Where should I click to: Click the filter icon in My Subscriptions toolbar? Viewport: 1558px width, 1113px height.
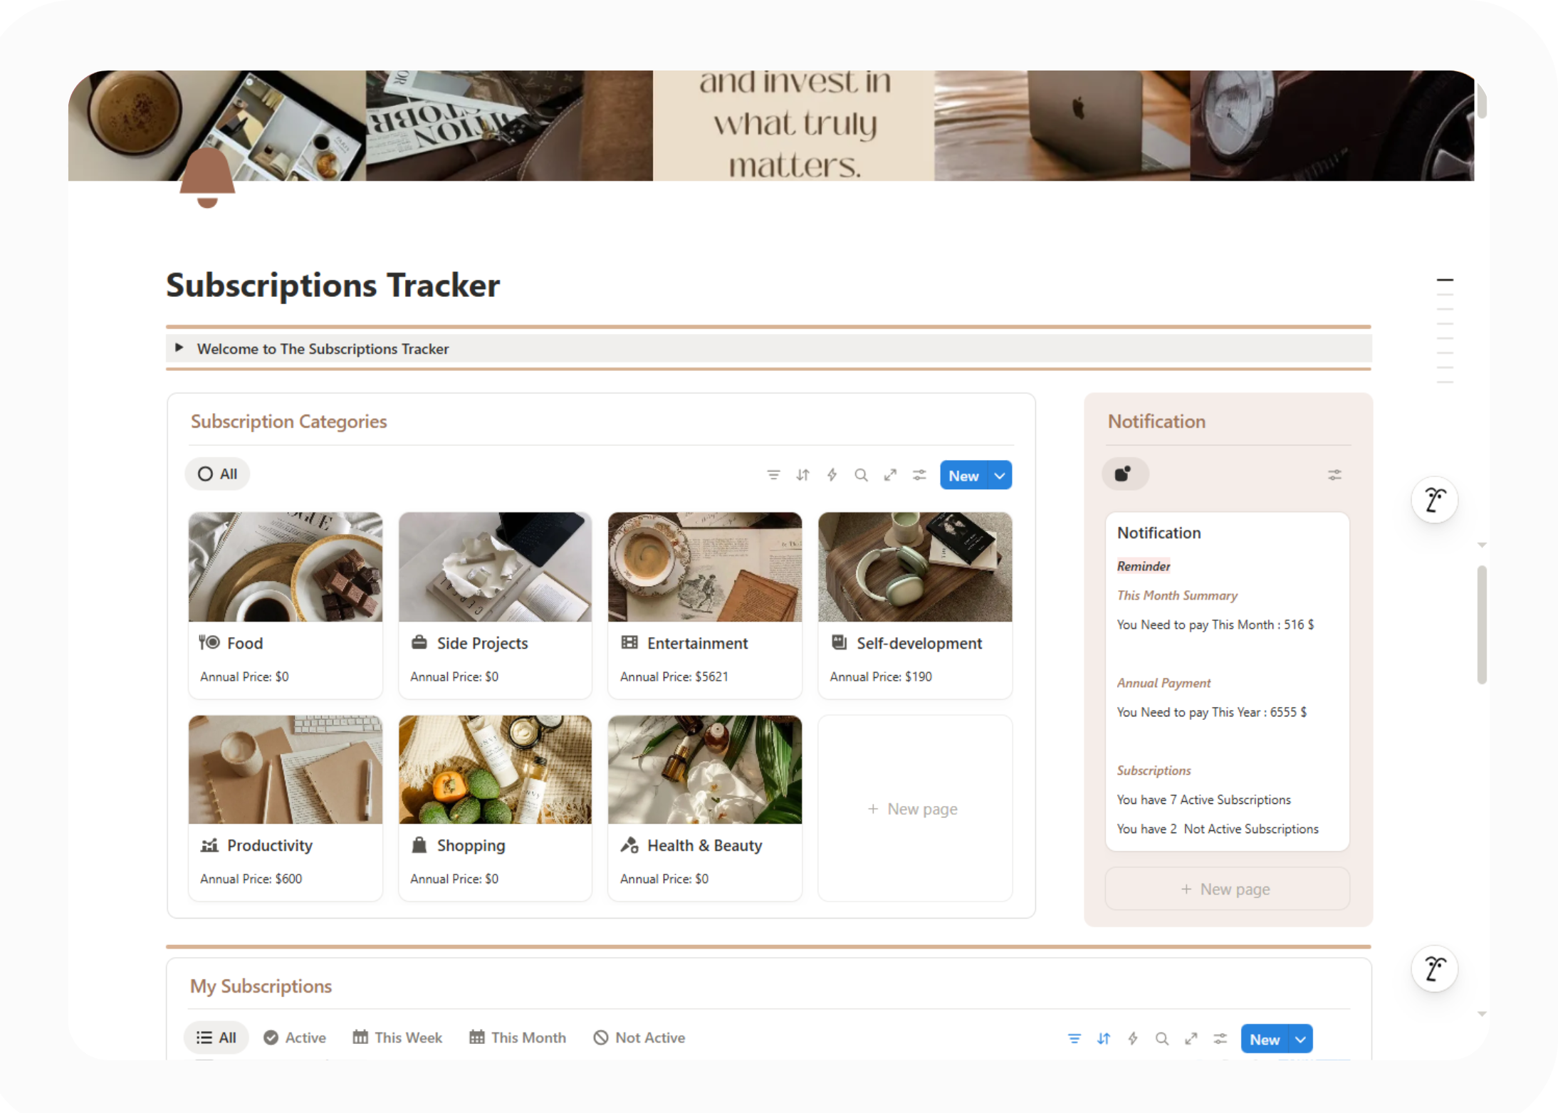[1075, 1039]
